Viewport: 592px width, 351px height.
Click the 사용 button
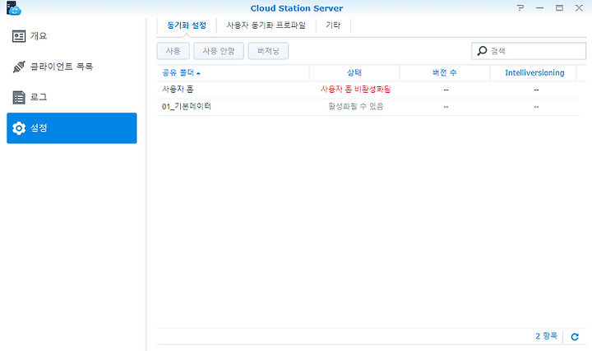pos(173,51)
